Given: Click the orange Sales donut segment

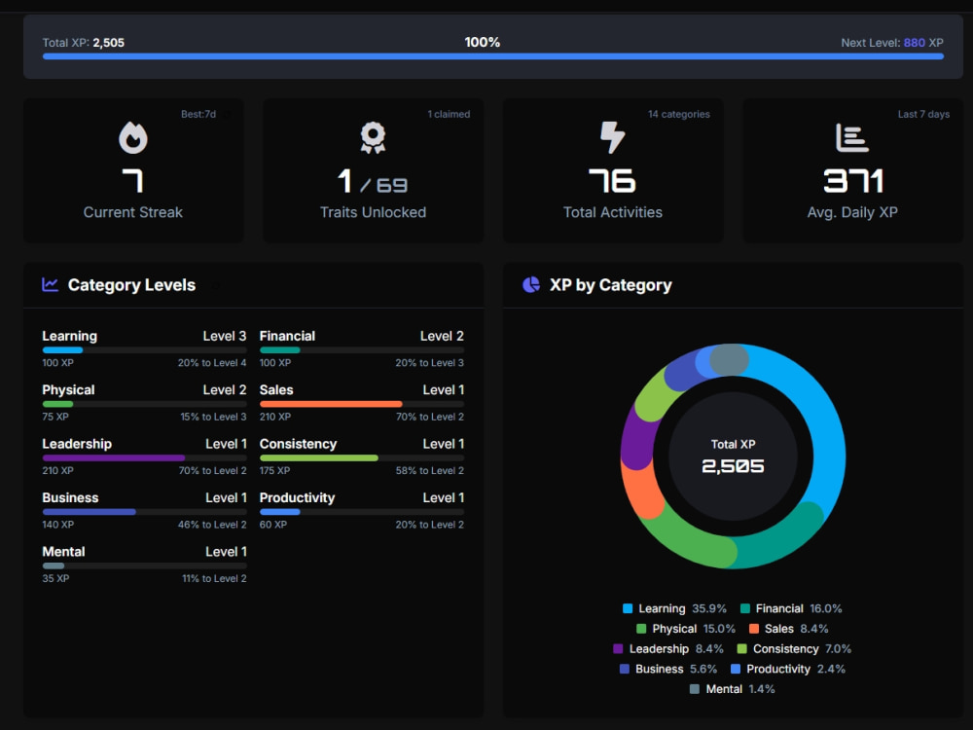Looking at the screenshot, I should click(639, 492).
